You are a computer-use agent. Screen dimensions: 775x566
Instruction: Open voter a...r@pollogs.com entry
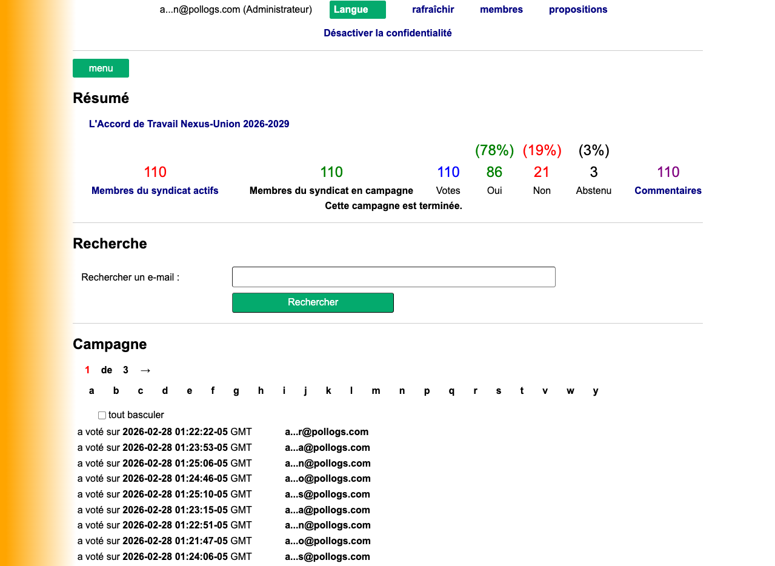point(326,432)
